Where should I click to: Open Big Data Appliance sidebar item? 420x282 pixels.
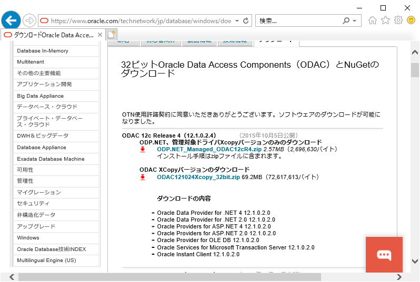tap(56, 96)
